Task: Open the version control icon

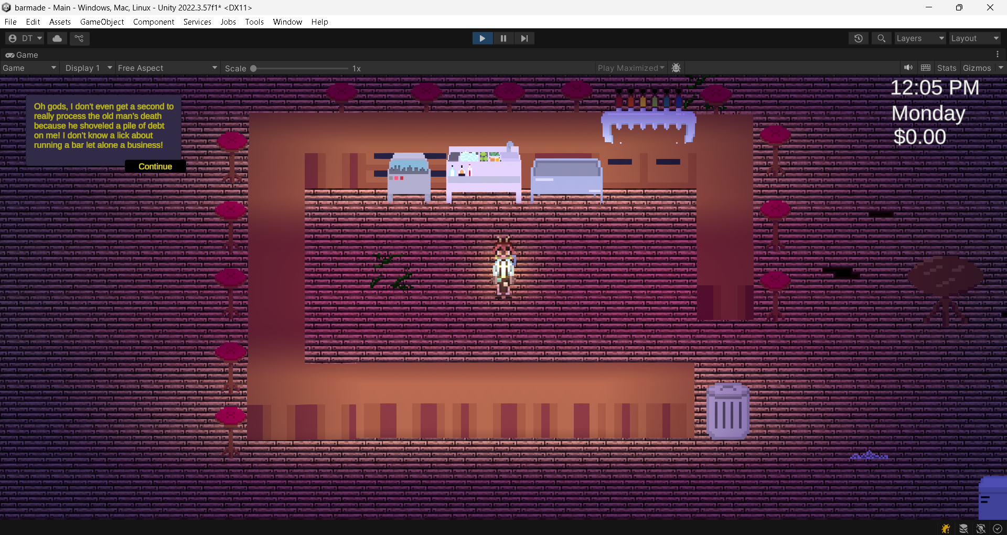Action: coord(79,38)
